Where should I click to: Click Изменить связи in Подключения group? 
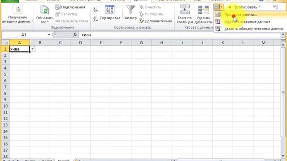[72, 21]
